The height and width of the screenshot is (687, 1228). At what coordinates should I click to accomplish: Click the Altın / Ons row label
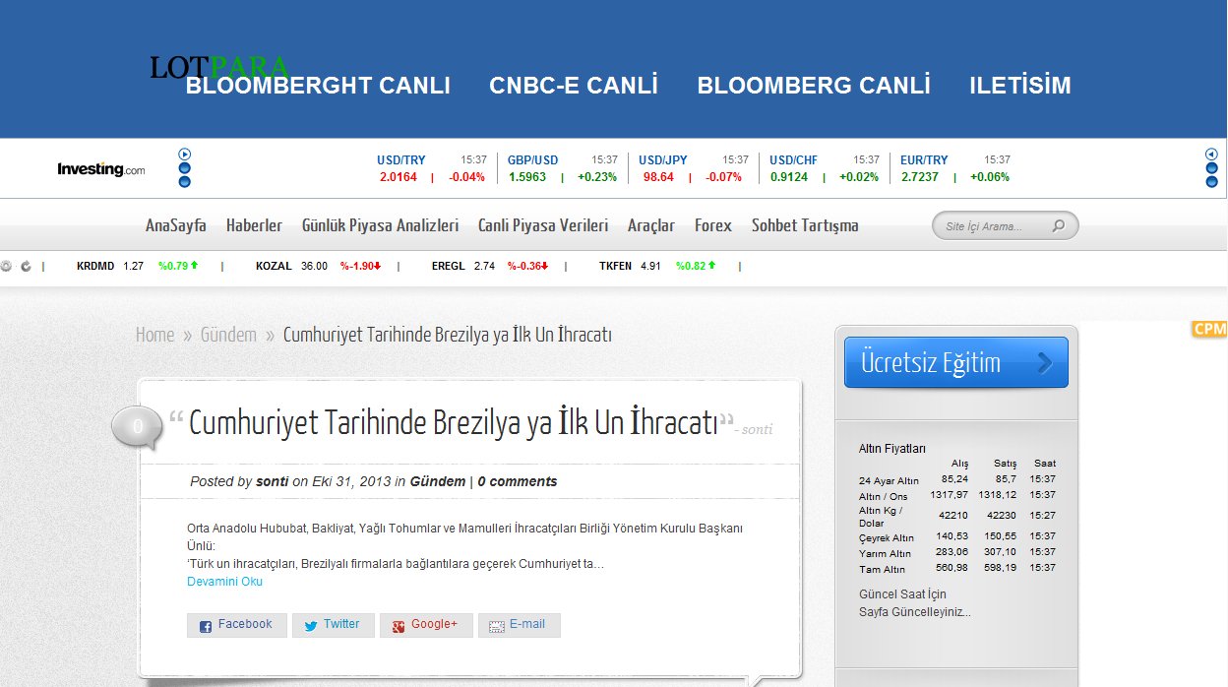pos(884,496)
